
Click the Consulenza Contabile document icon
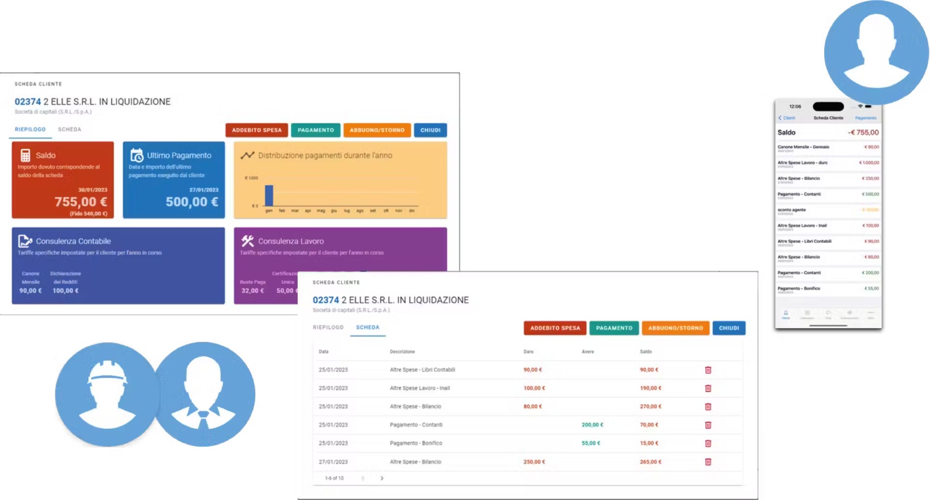click(25, 241)
